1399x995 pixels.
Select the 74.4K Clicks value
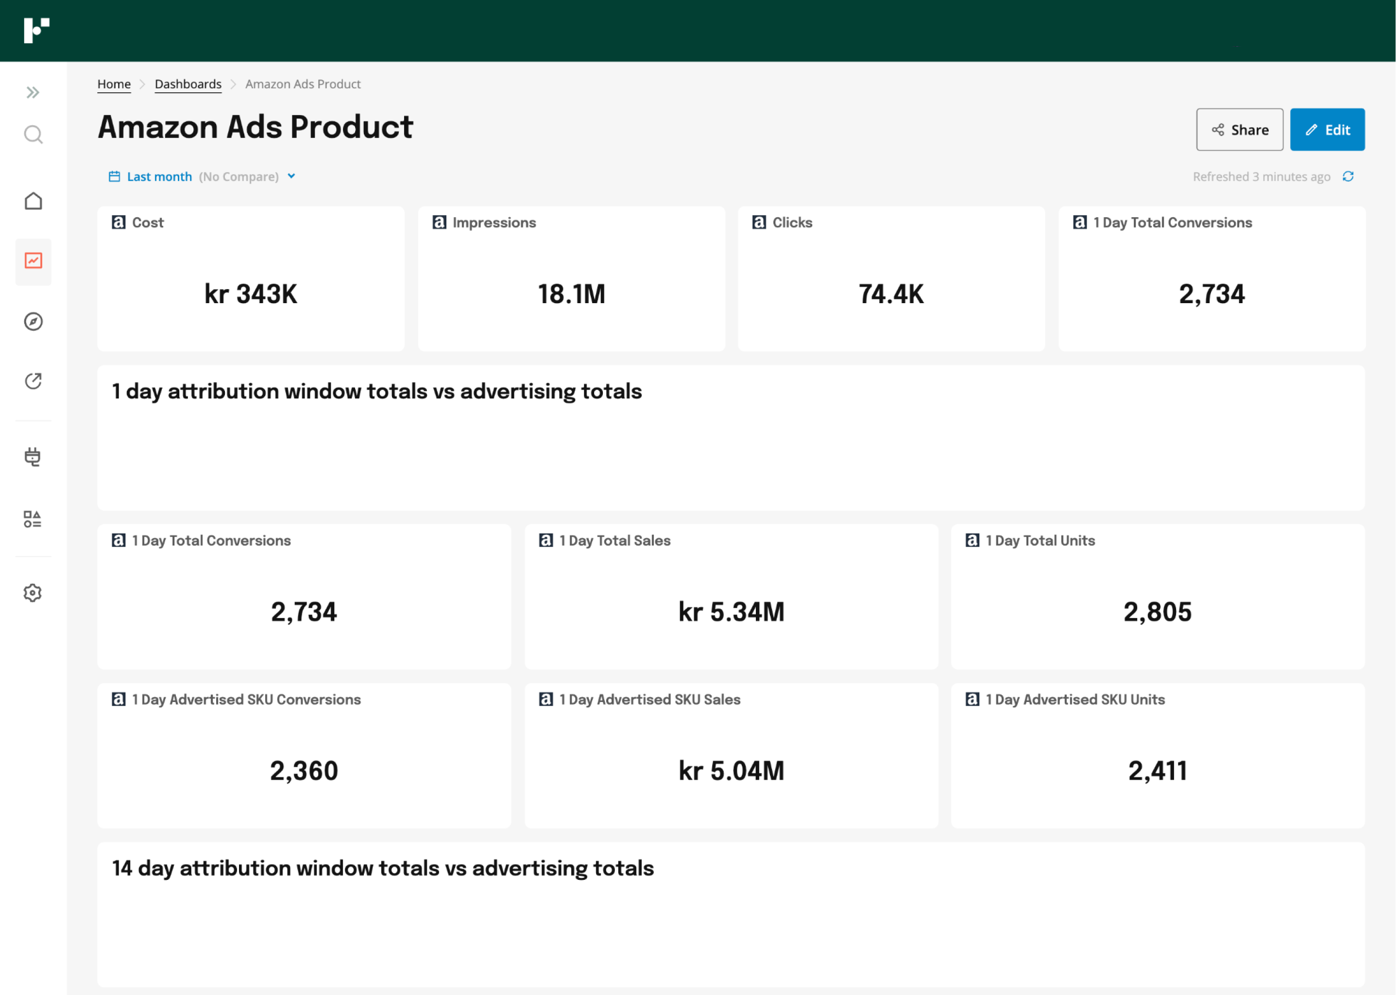pyautogui.click(x=891, y=294)
